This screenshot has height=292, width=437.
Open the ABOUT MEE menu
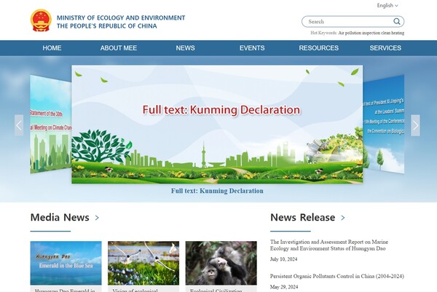tap(118, 48)
